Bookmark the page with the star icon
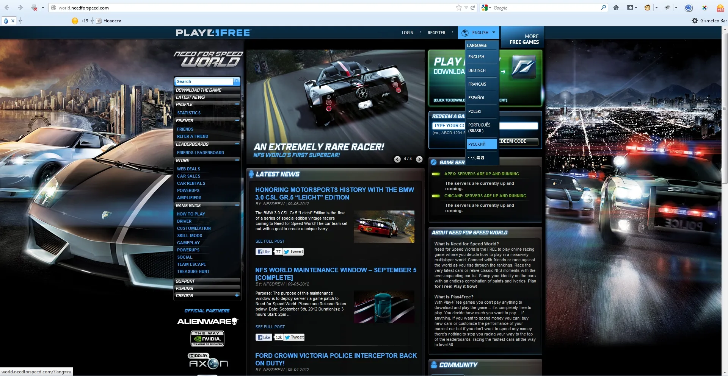Screen dimensions: 728x376 click(x=459, y=8)
